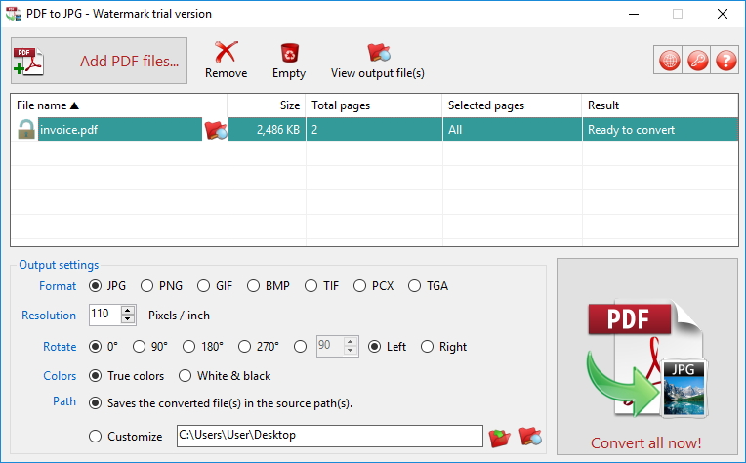Select the invoice.pdf file name
The width and height of the screenshot is (746, 463).
[x=119, y=130]
